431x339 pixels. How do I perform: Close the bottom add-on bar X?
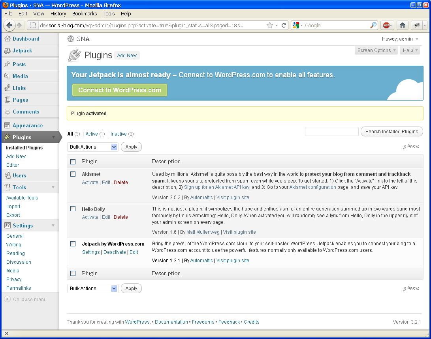click(7, 333)
